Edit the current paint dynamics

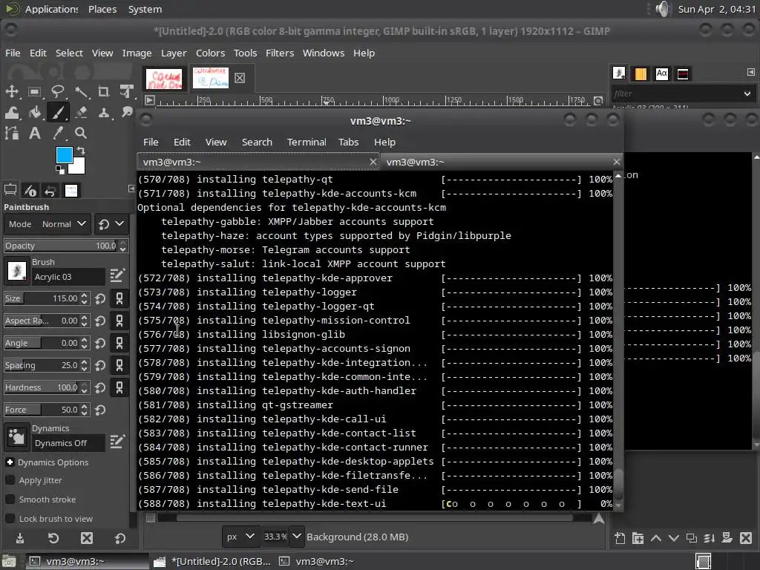pos(117,441)
